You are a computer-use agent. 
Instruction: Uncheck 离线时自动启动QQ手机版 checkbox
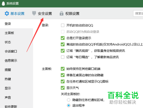tap(63, 44)
